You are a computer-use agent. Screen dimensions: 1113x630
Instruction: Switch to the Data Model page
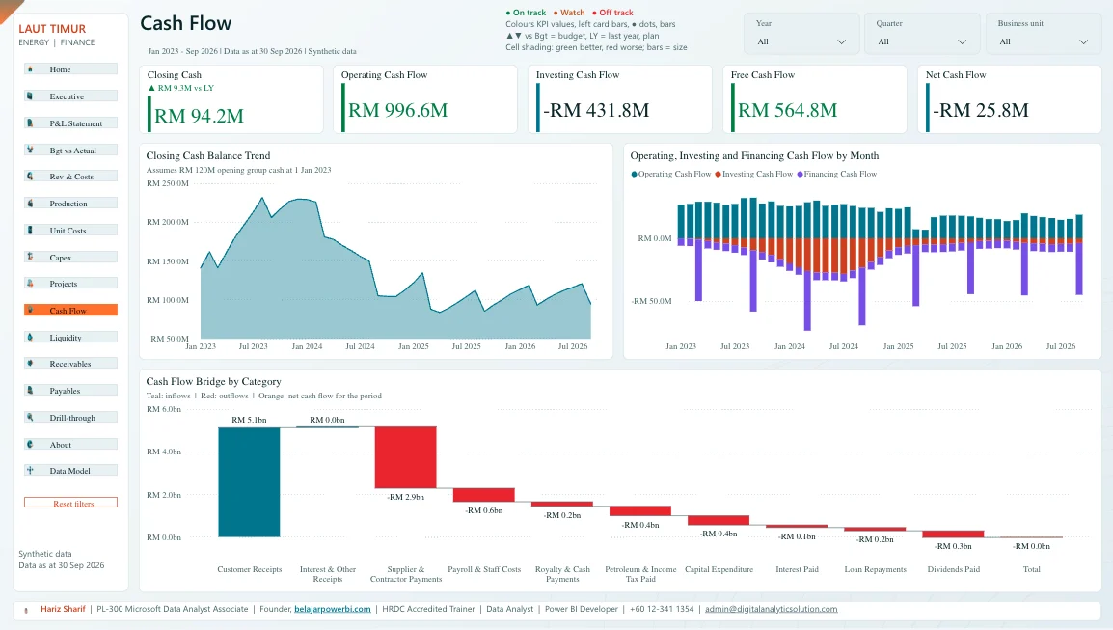coord(70,471)
